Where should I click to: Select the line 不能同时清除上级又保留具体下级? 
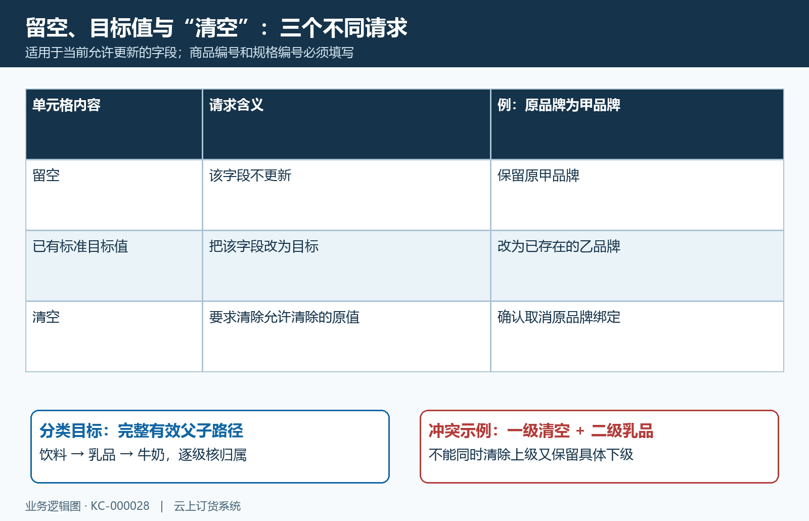[x=531, y=455]
